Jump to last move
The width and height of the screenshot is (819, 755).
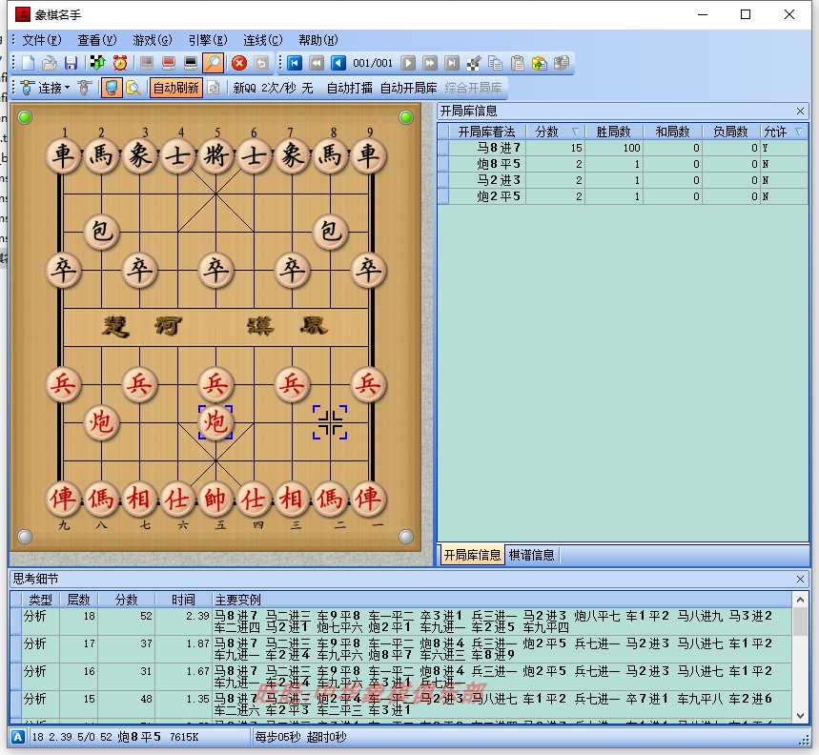452,63
